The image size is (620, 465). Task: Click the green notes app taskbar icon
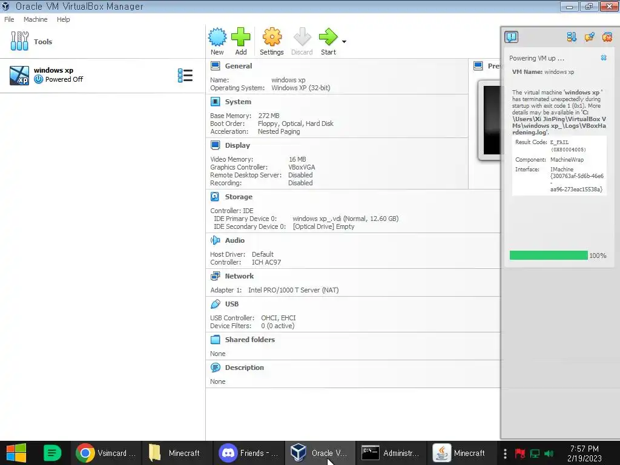[52, 453]
